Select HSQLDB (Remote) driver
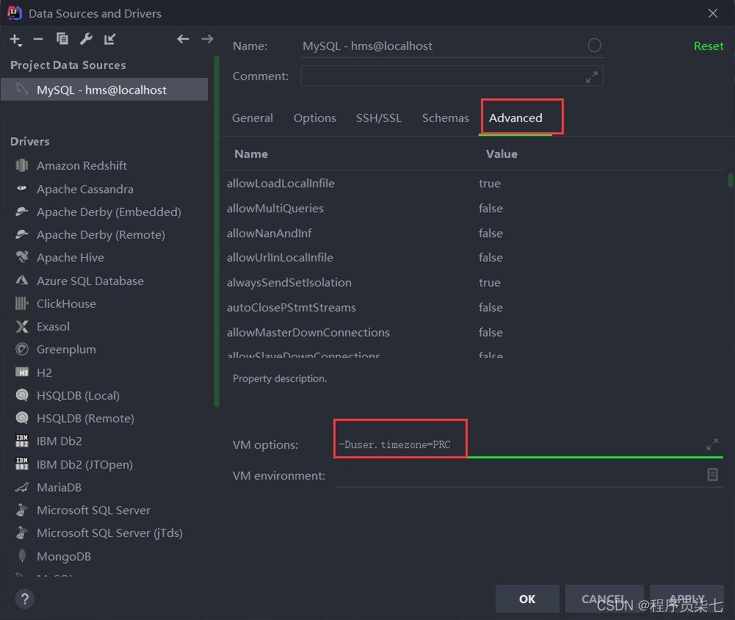Screen dimensions: 735x620 point(85,418)
